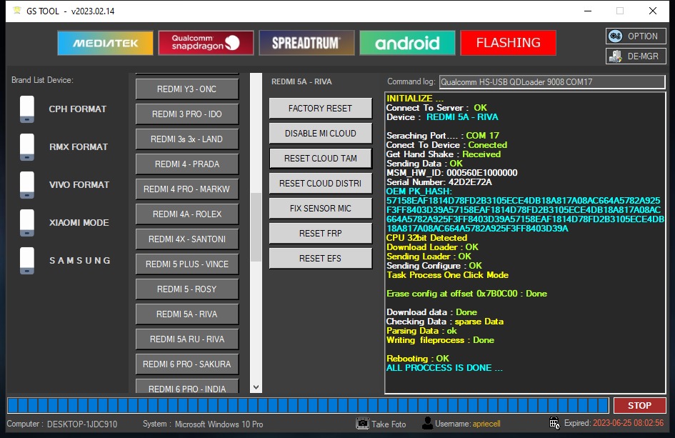Select the XIAOMI MODE phone icon
Image resolution: width=675 pixels, height=438 pixels.
point(27,223)
